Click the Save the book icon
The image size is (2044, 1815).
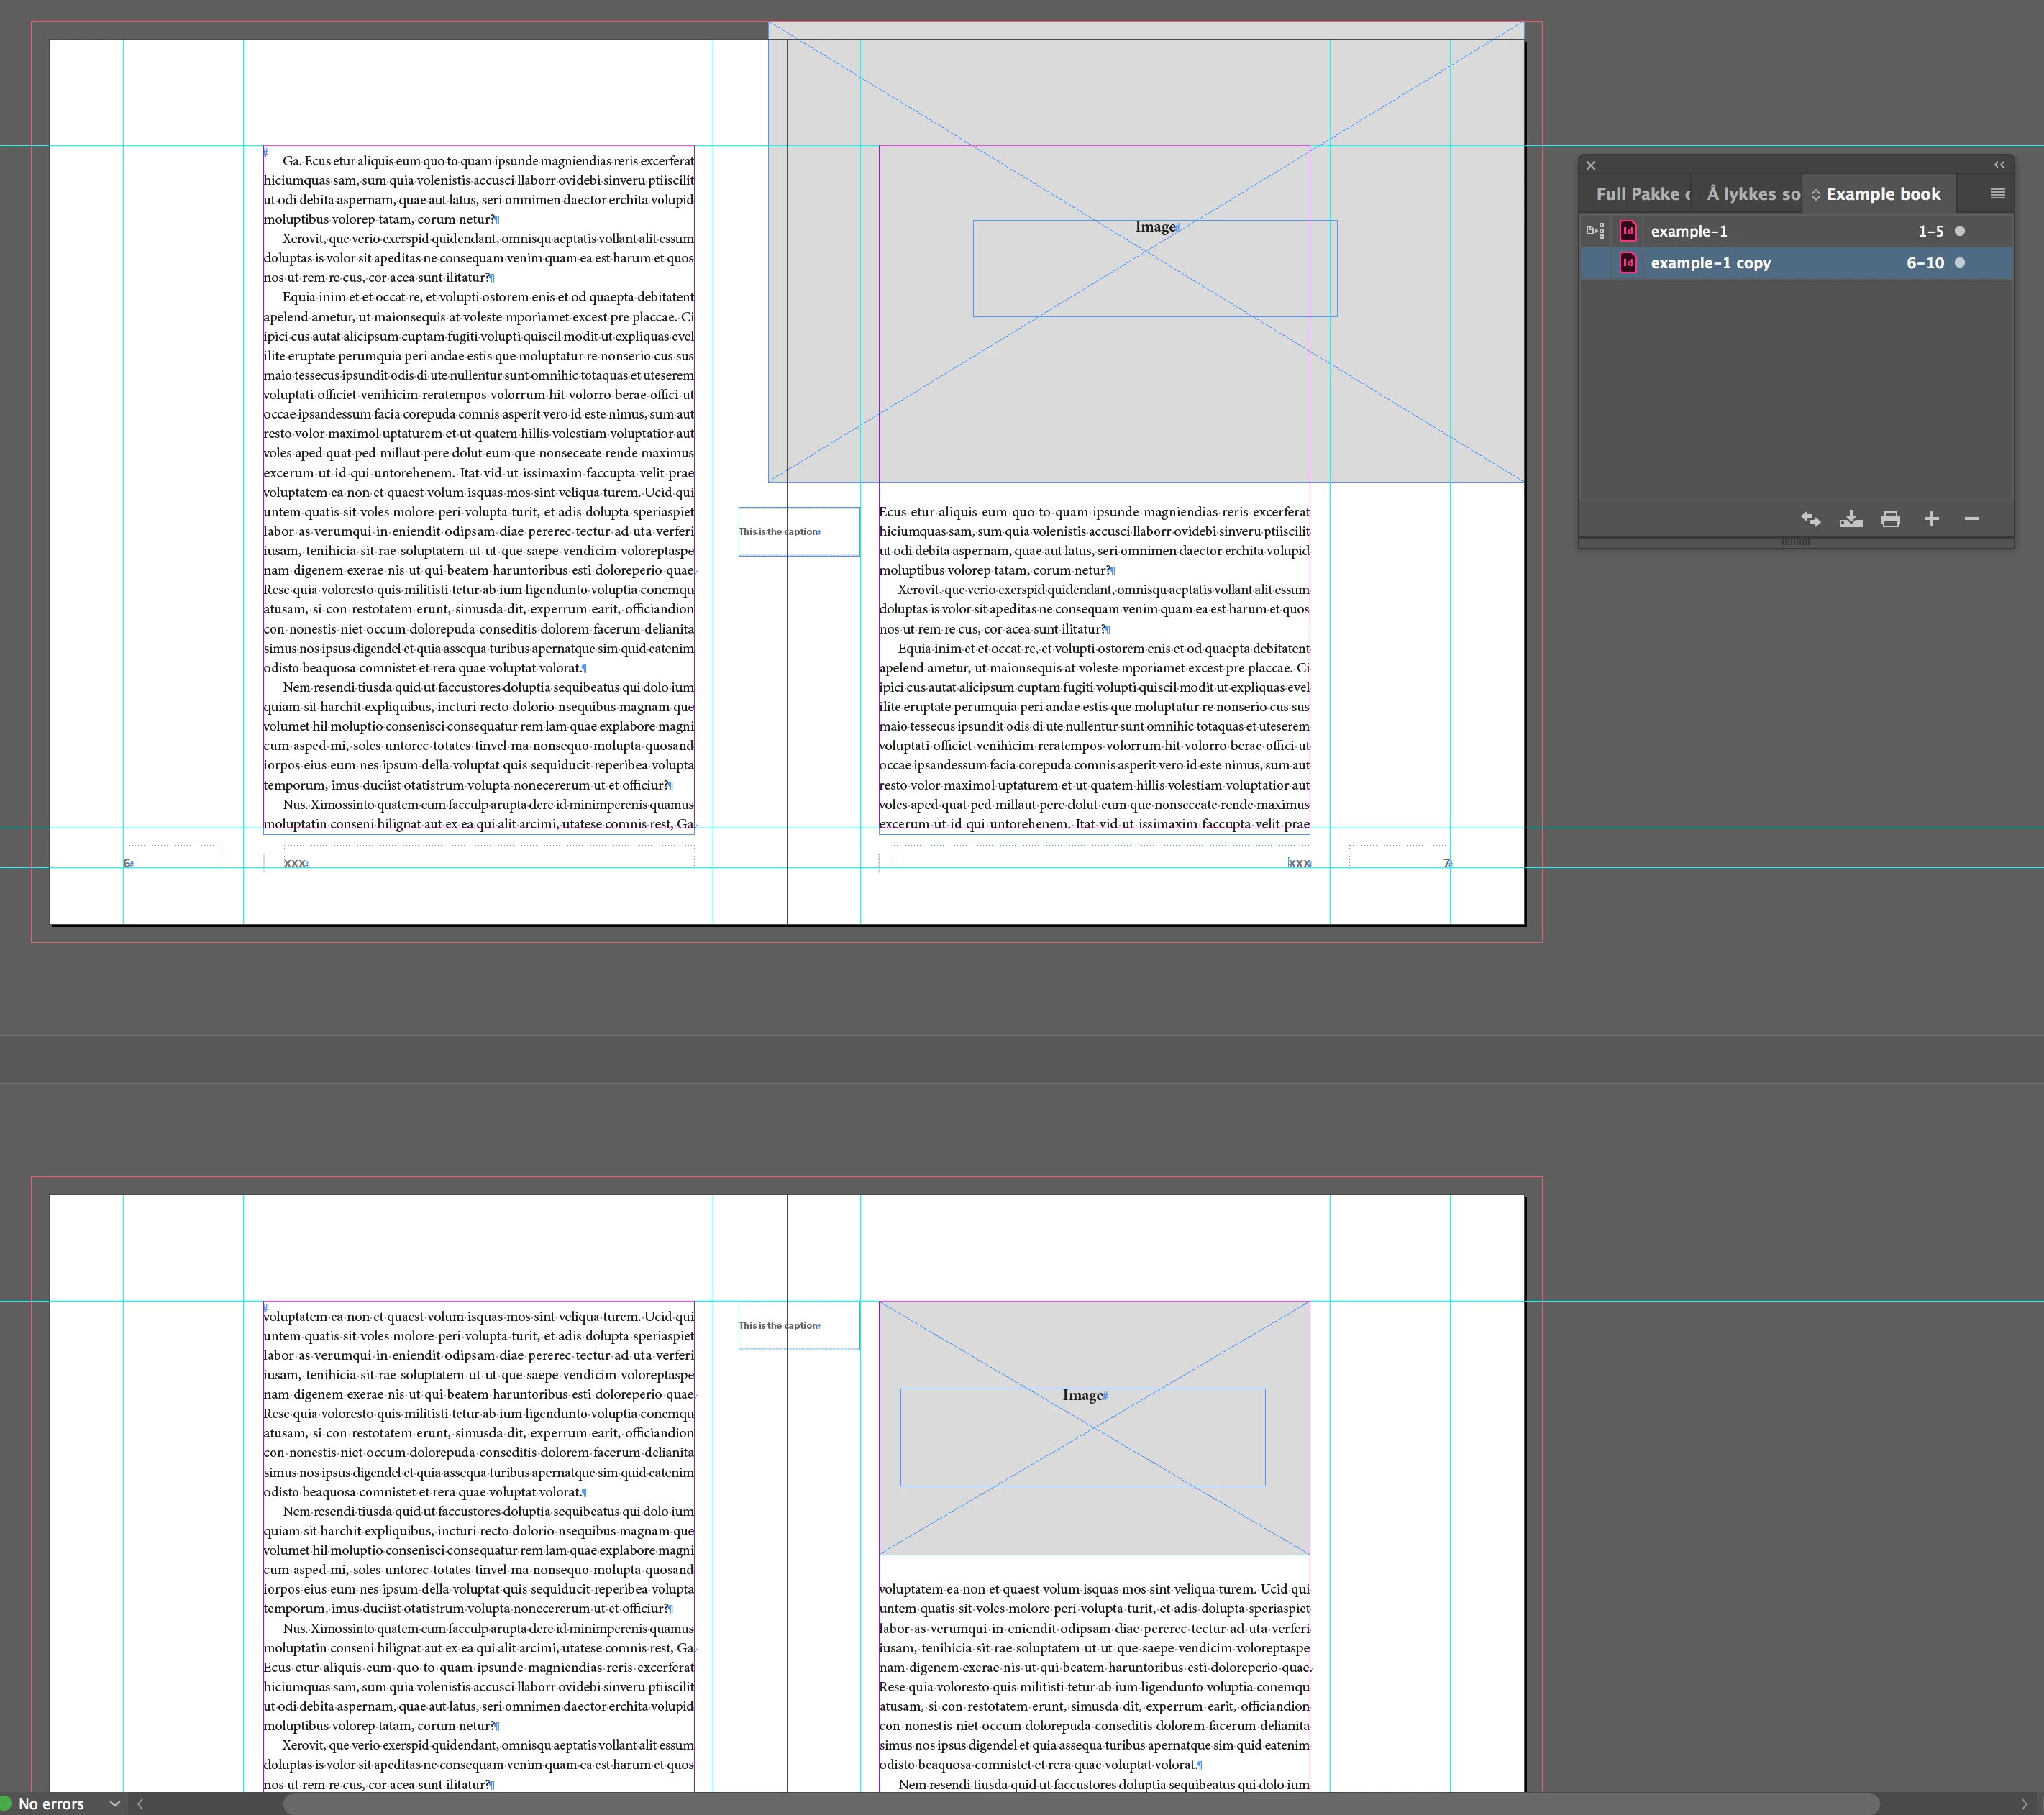point(1850,519)
